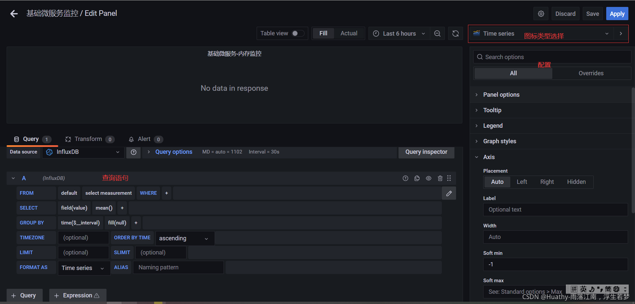Show query A help icon

click(405, 178)
